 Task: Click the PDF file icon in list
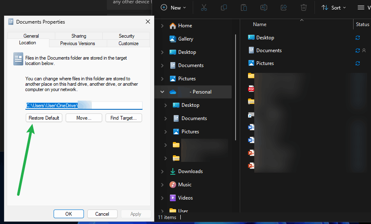(x=251, y=89)
